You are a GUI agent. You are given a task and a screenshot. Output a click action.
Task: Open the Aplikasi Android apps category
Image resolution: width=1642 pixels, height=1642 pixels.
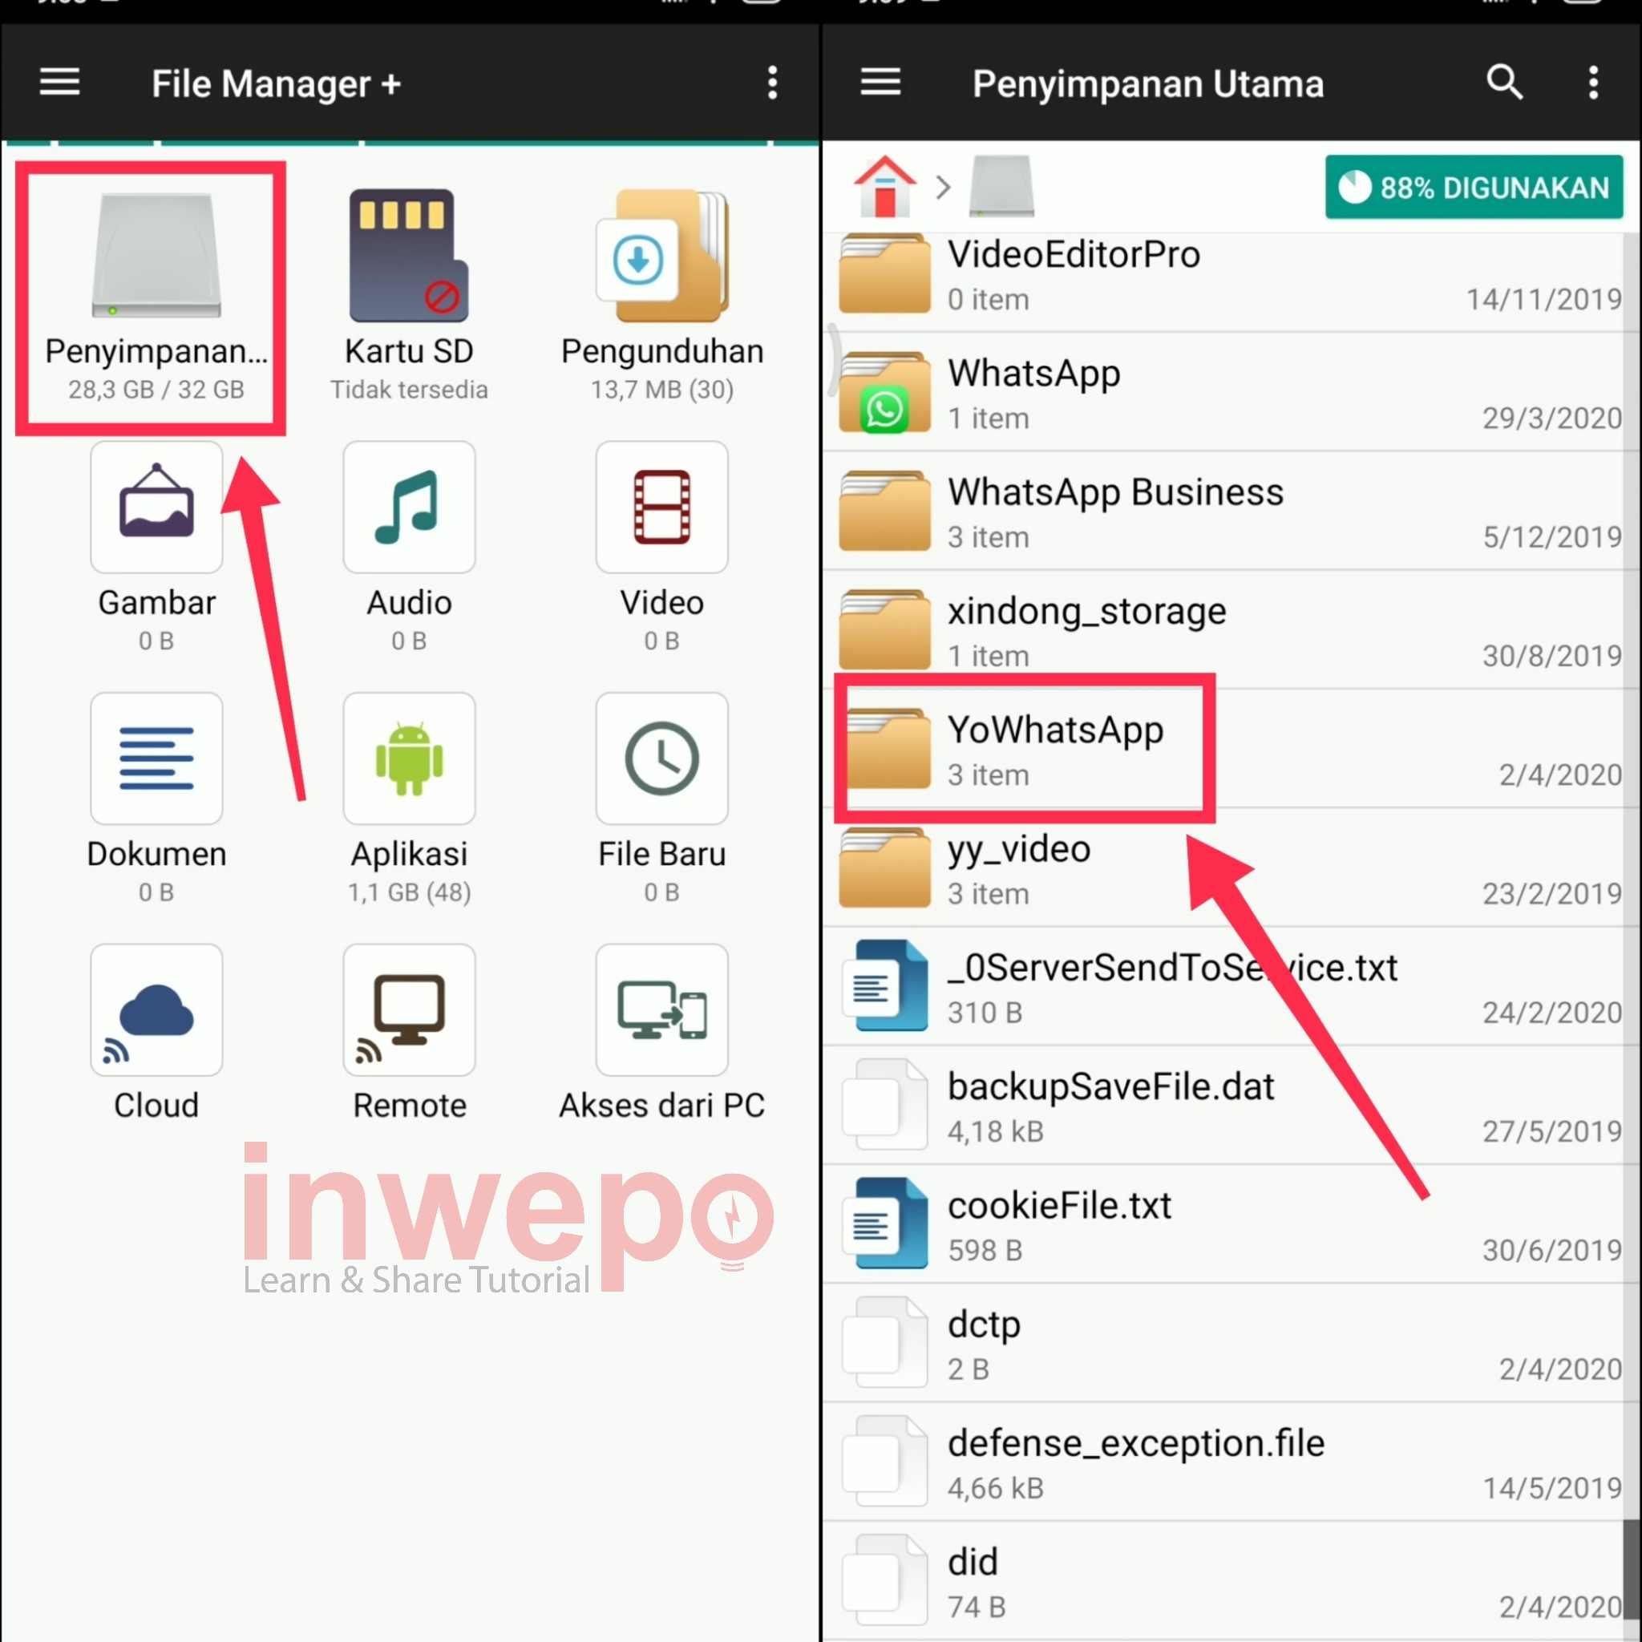pyautogui.click(x=409, y=759)
